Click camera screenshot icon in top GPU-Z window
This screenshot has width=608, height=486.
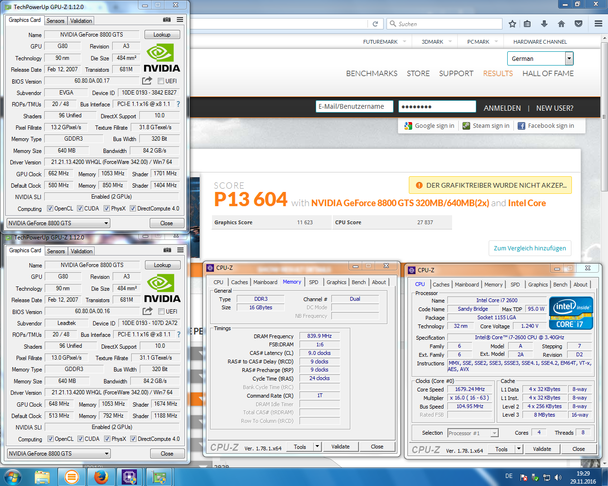167,19
